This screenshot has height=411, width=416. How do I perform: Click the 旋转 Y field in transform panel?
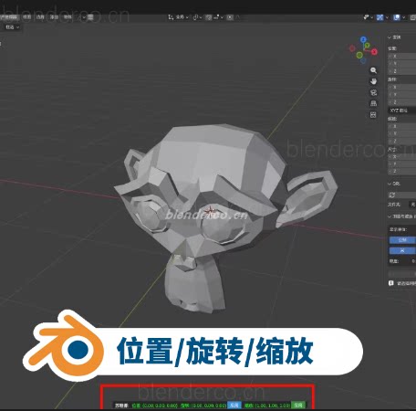(x=402, y=95)
